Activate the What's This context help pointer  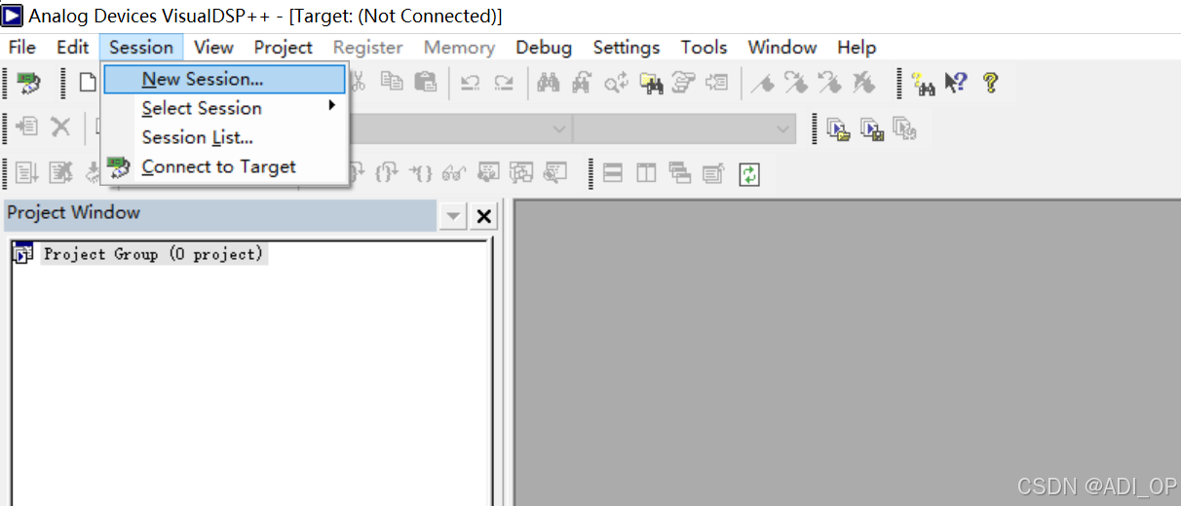956,84
